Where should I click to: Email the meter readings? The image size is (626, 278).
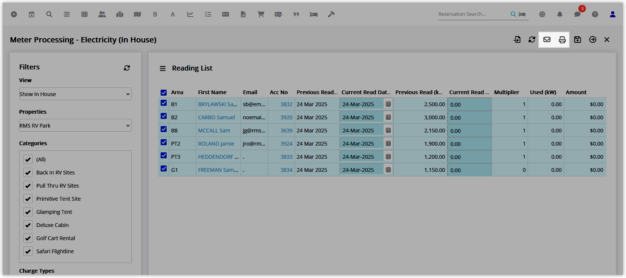pyautogui.click(x=547, y=39)
